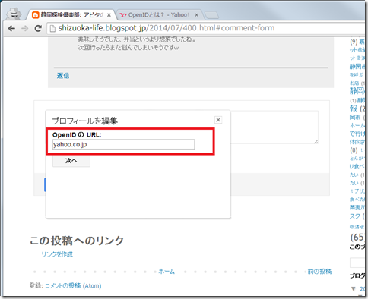Click the incognito spy icon

(x=14, y=14)
